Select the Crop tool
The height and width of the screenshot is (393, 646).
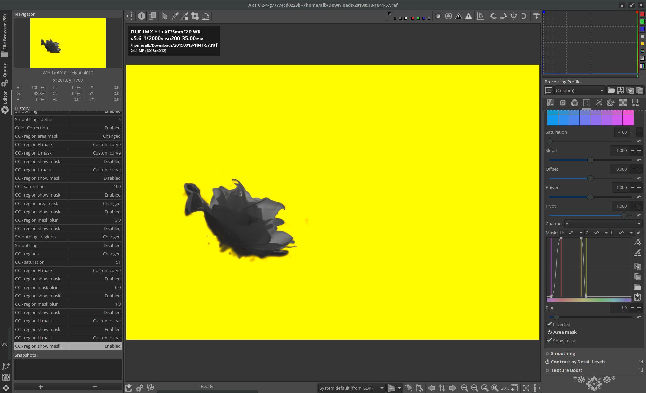(195, 16)
